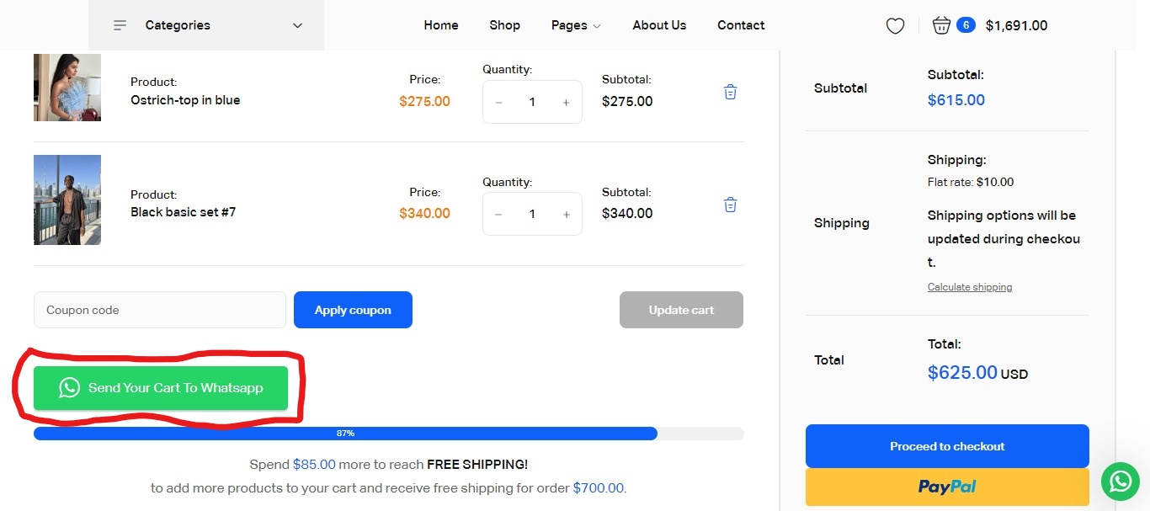Click the Calculate shipping link
The height and width of the screenshot is (511, 1150).
pyautogui.click(x=969, y=287)
